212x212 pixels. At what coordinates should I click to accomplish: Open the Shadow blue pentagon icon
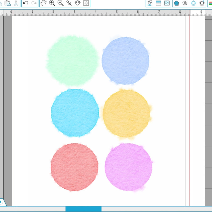tap(176, 3)
